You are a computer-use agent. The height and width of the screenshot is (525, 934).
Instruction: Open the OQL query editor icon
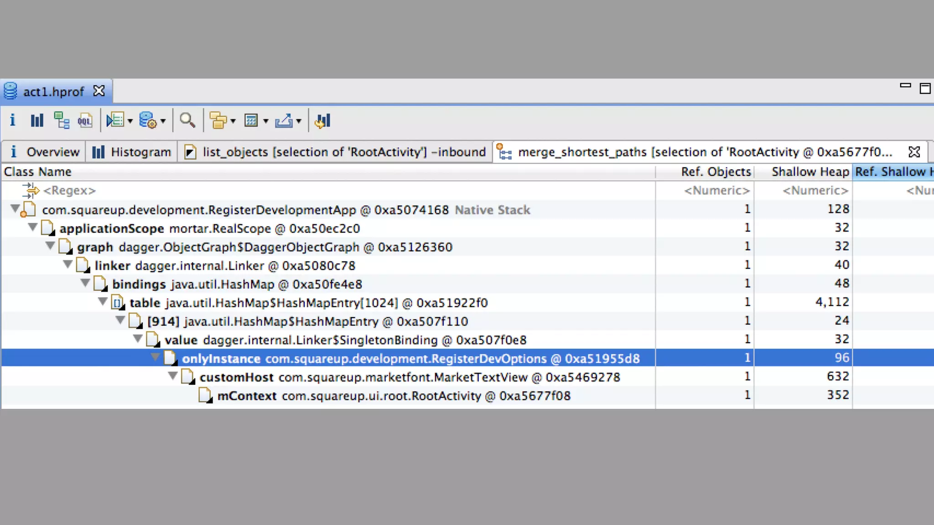85,121
